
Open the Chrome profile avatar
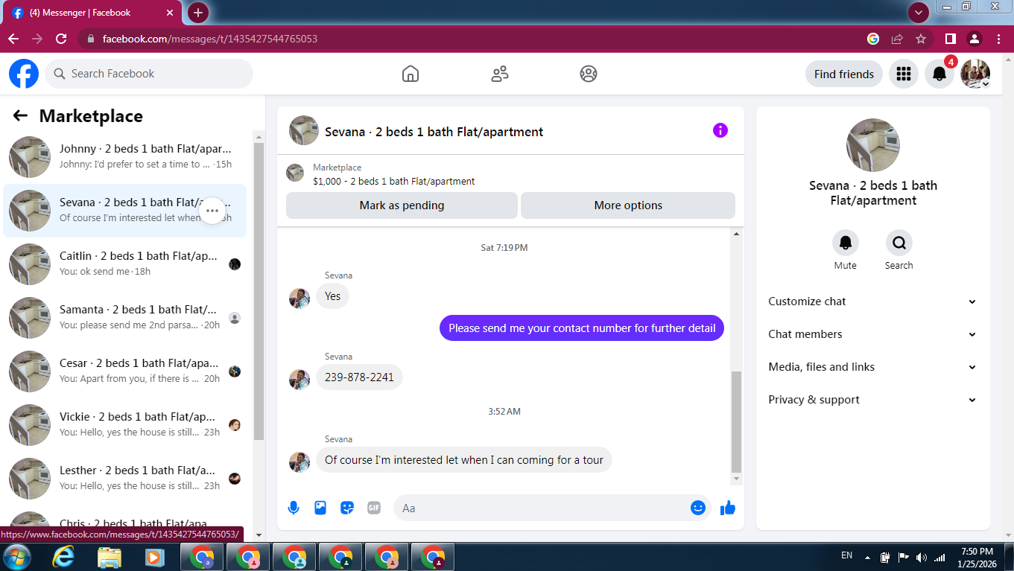point(975,39)
